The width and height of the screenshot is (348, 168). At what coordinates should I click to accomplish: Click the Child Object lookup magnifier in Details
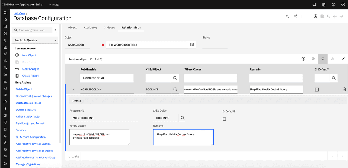[182, 118]
